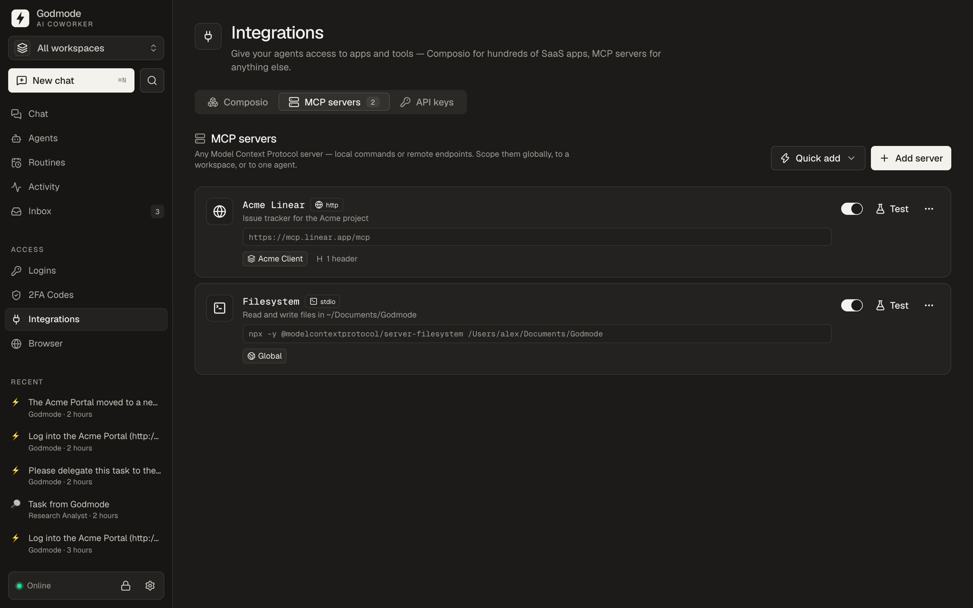
Task: Start a New chat
Action: (71, 80)
